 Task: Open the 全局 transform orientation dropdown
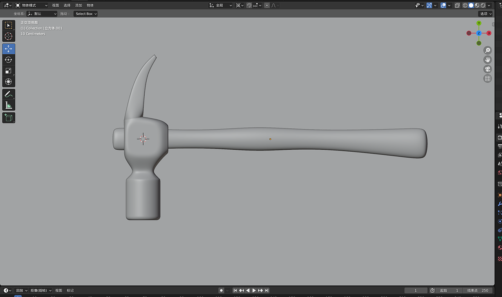point(221,5)
